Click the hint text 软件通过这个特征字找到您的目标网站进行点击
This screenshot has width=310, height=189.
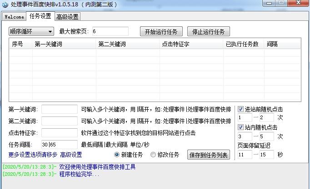point(138,133)
